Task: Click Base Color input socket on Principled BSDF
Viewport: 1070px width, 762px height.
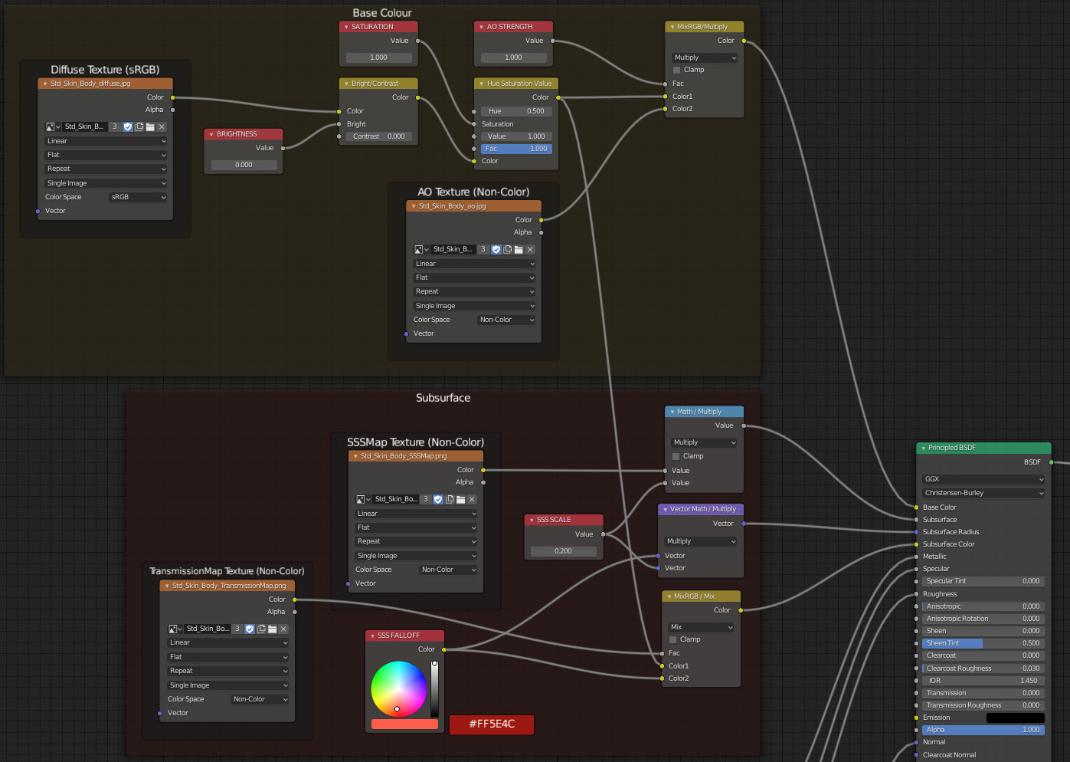Action: tap(916, 507)
